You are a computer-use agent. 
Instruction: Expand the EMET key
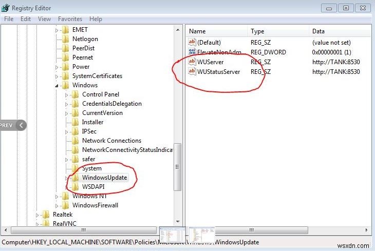point(57,30)
